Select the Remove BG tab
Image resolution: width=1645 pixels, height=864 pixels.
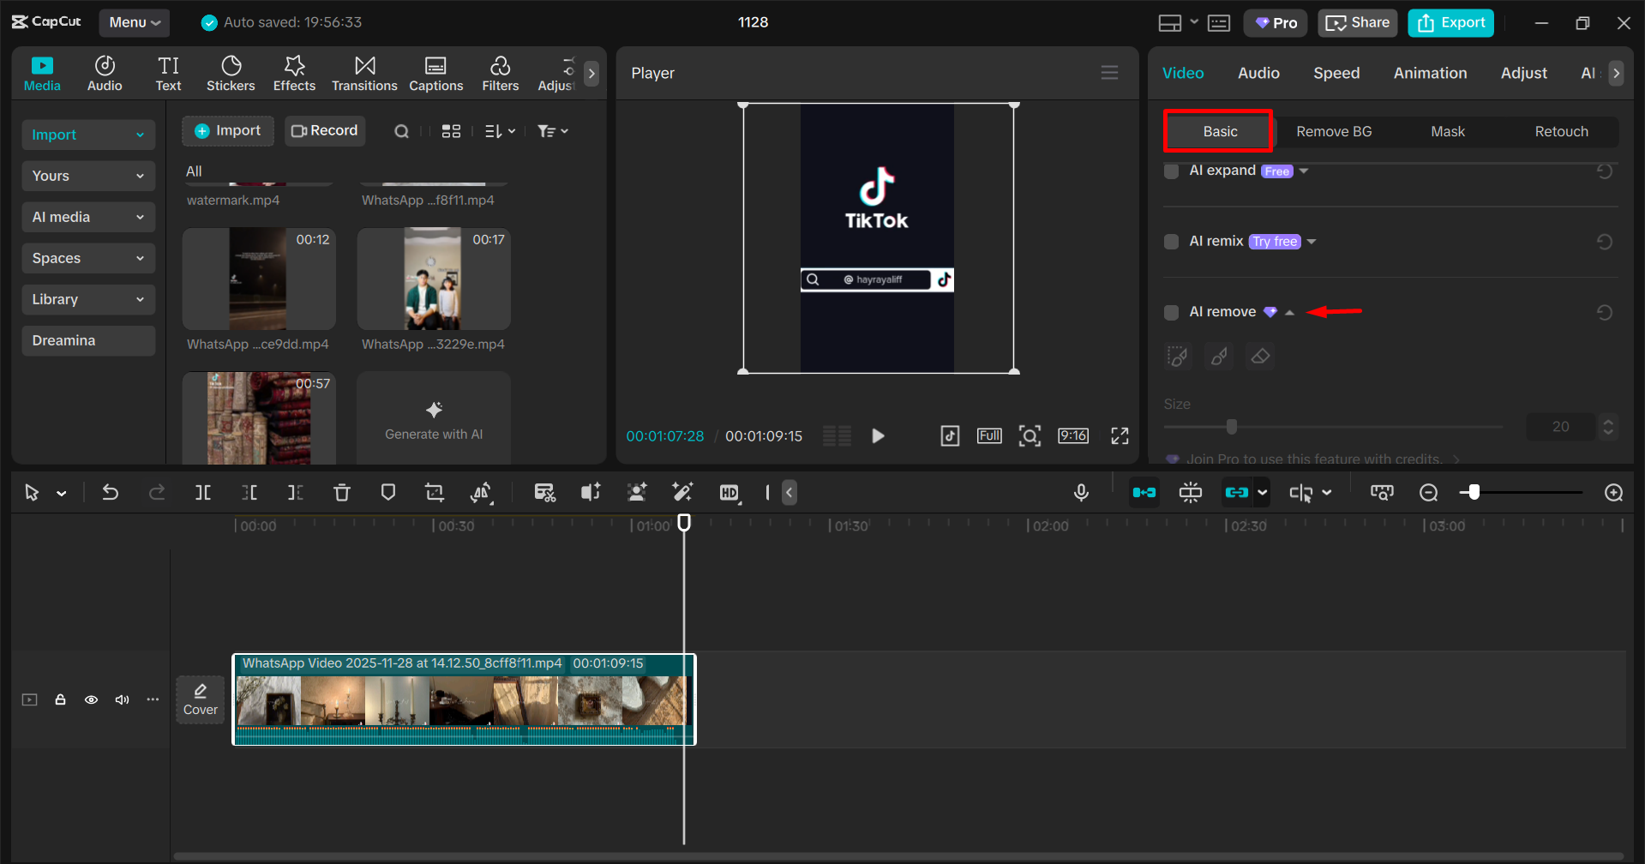1333,132
